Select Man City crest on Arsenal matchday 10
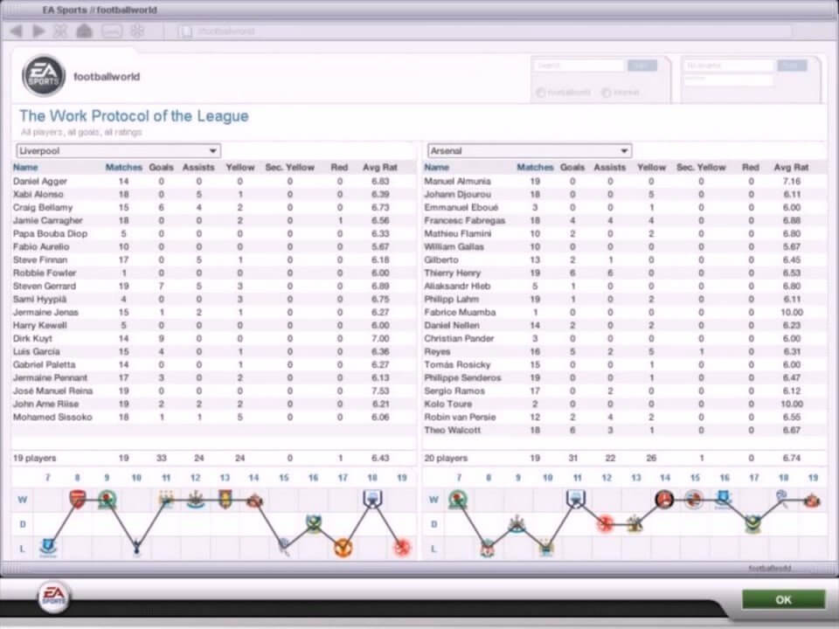 pyautogui.click(x=546, y=547)
